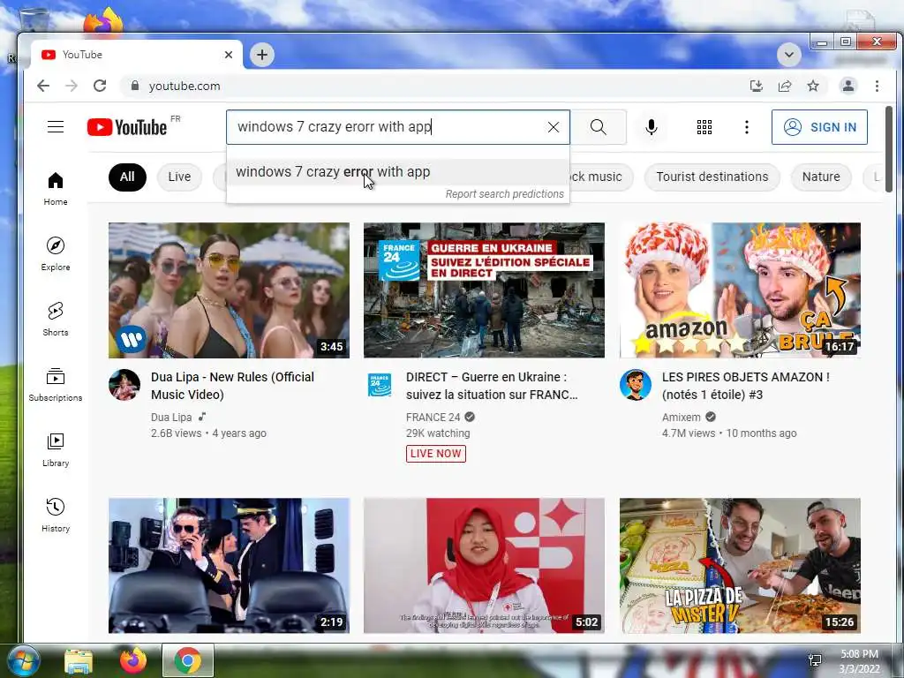Open the France 24 Ukraine live thumbnail
This screenshot has width=904, height=678.
[485, 290]
